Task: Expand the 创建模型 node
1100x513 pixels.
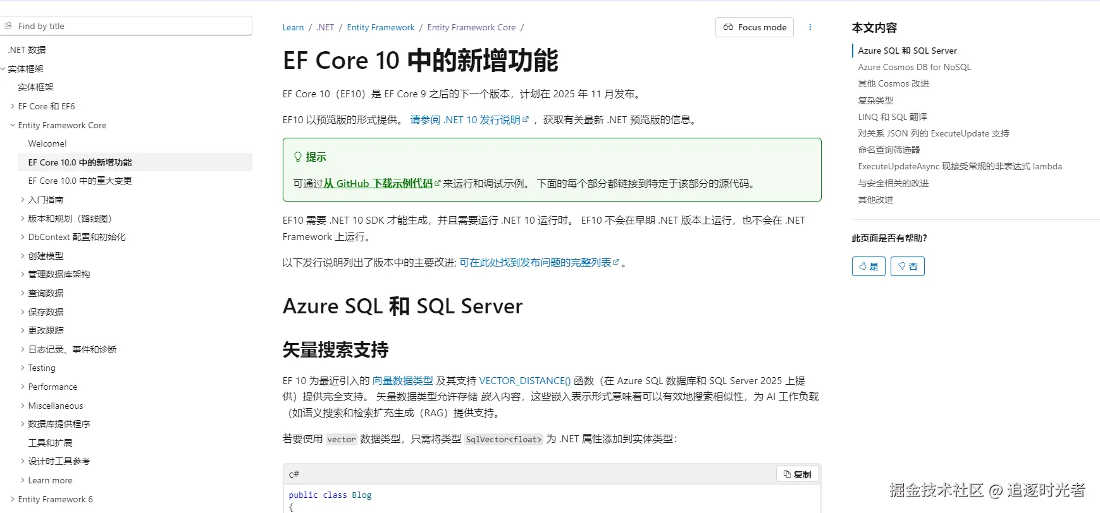Action: click(23, 256)
